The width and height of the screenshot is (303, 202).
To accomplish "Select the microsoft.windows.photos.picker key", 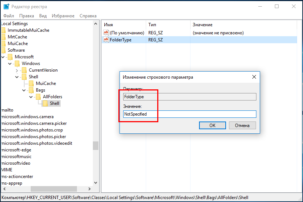I will click(x=34, y=137).
